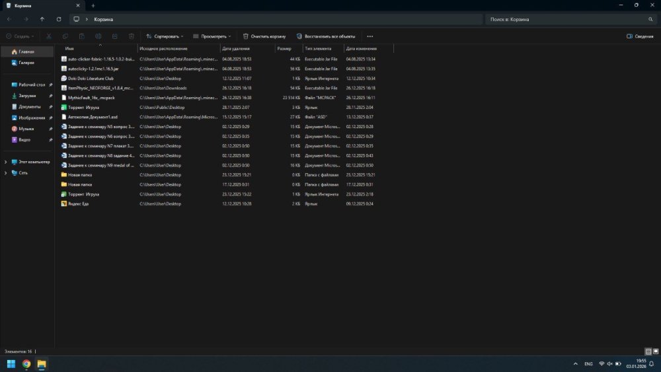
Task: Expand Этот компьютер tree node
Action: tap(5, 162)
